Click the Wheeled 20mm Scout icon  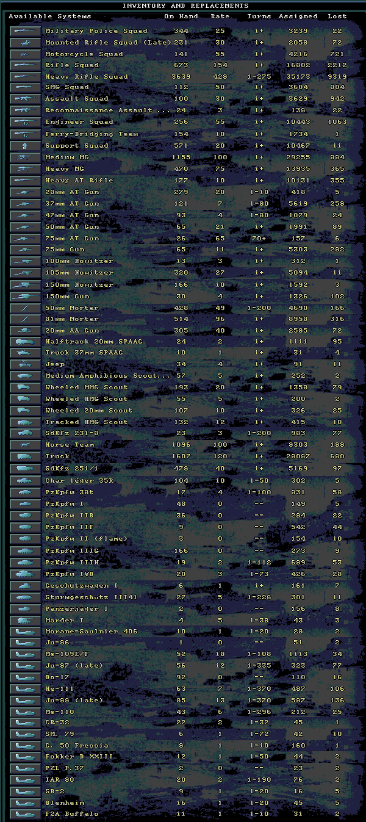[26, 411]
